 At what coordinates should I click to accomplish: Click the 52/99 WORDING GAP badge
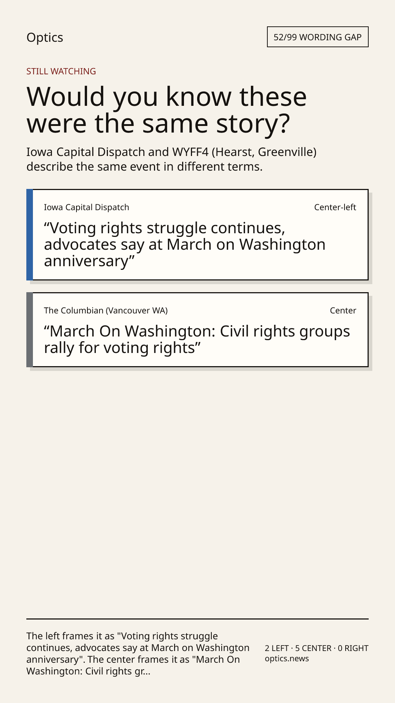click(317, 37)
